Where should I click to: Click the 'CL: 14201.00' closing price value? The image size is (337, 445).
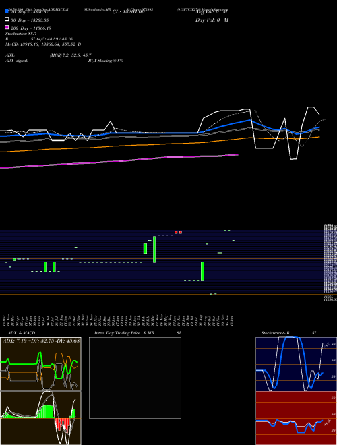pyautogui.click(x=129, y=12)
